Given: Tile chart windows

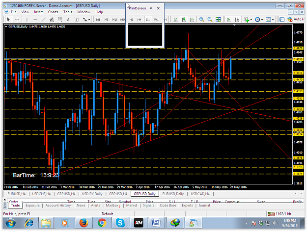Looking at the screenshot, I should tap(218, 19).
